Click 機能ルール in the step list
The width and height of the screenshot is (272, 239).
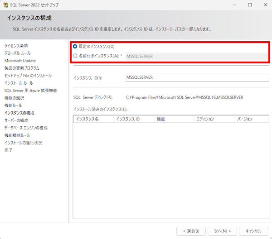click(13, 105)
